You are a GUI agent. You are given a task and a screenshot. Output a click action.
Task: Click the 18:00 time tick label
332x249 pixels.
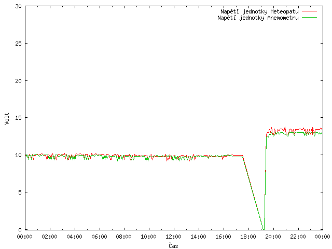248,237
